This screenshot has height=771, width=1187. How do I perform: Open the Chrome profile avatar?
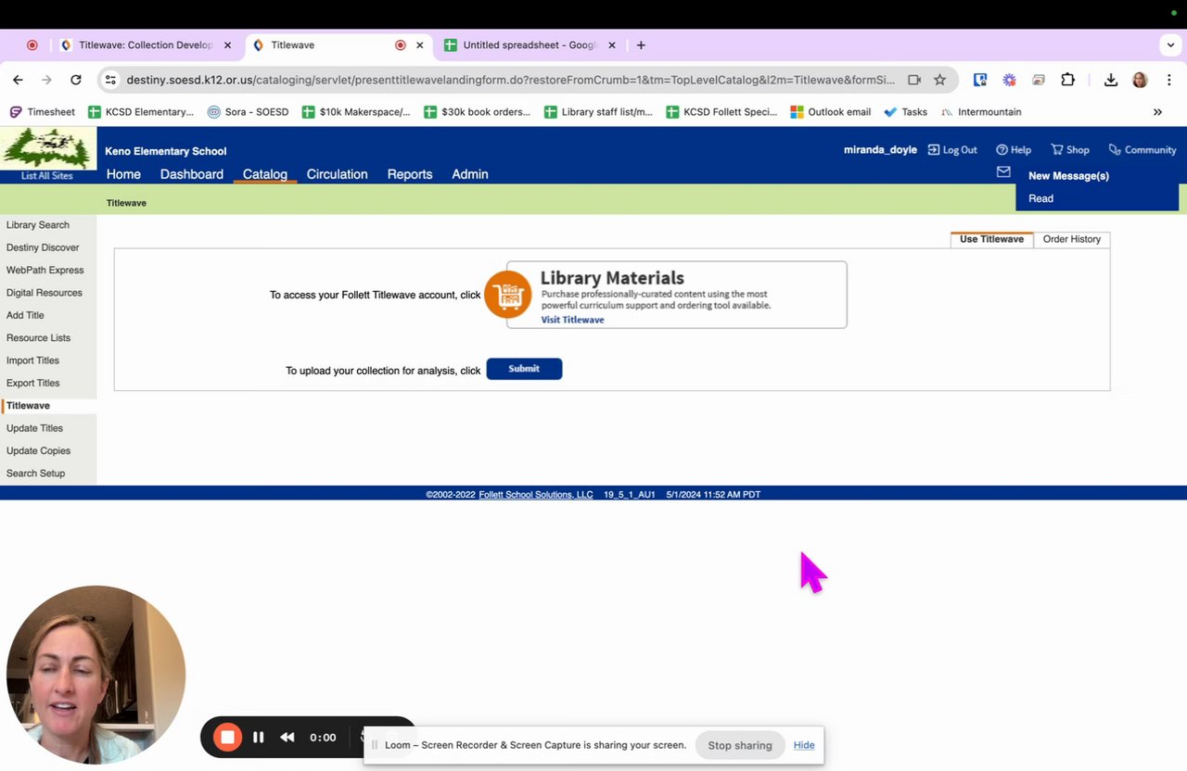[x=1140, y=80]
